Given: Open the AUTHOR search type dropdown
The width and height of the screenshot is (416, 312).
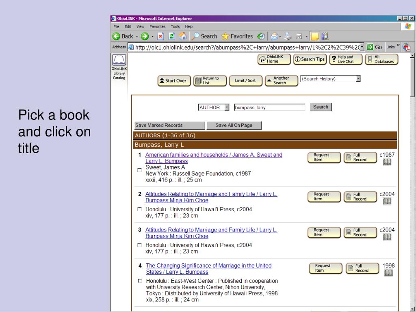Looking at the screenshot, I should coord(227,107).
